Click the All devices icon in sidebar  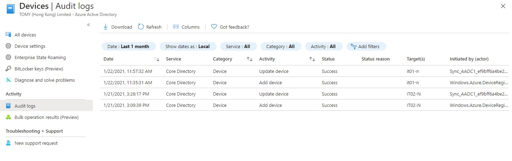tap(9, 35)
